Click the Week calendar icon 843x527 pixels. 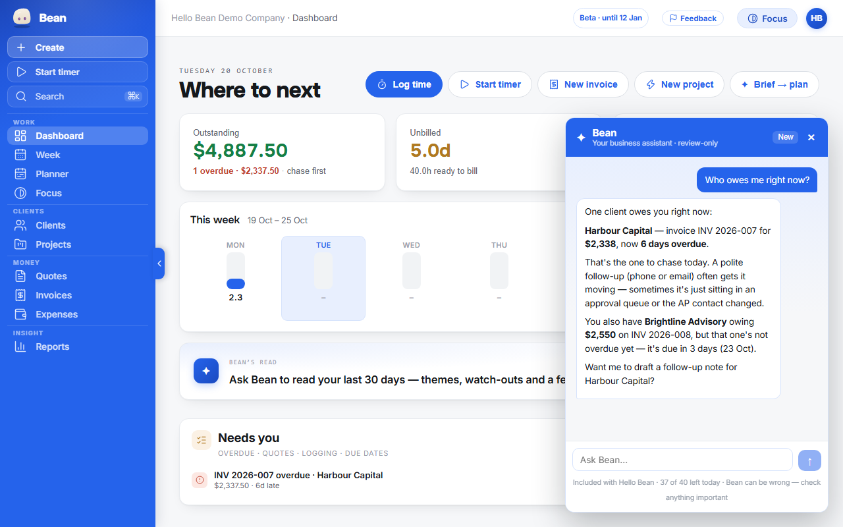pyautogui.click(x=20, y=155)
